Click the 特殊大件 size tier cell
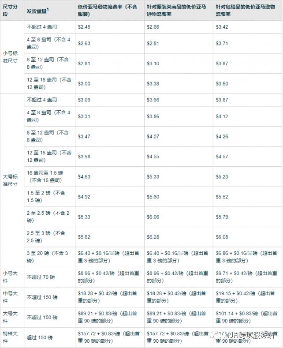This screenshot has width=283, height=348. [11, 337]
